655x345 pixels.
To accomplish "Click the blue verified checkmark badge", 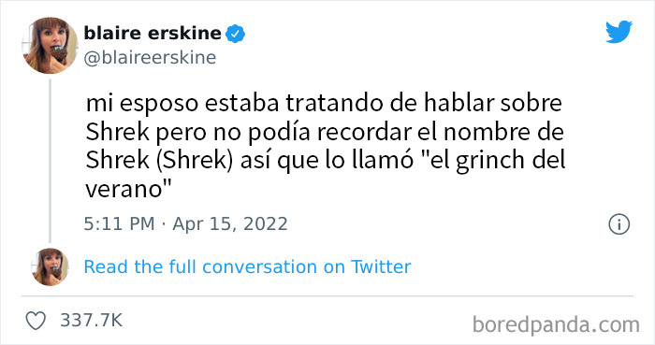I will tap(235, 34).
